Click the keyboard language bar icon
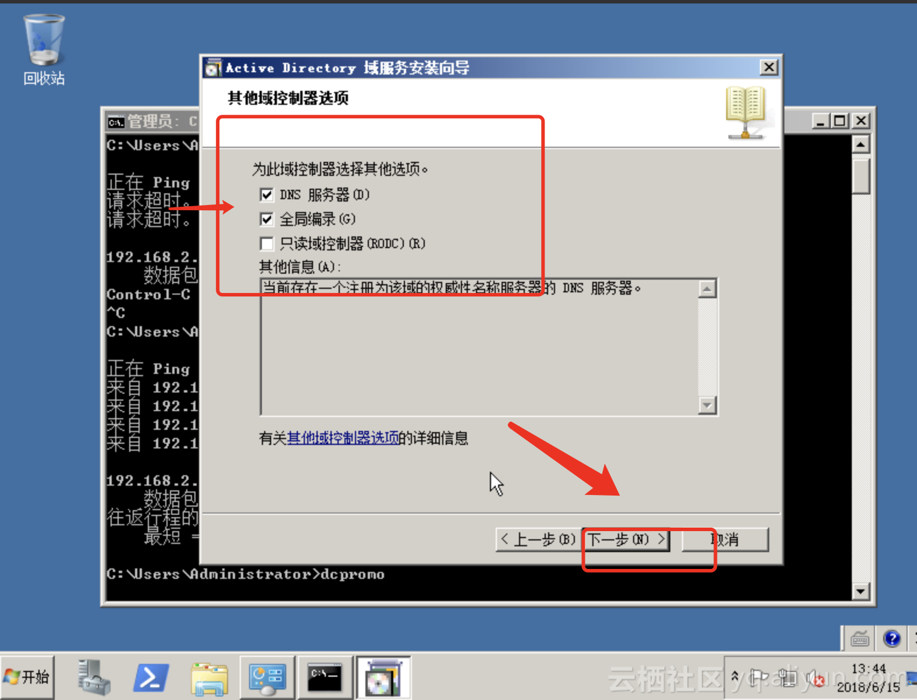917x700 pixels. (x=860, y=639)
